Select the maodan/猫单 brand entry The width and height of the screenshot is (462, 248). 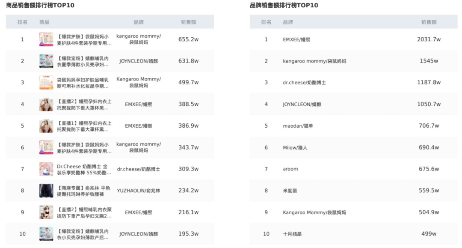(298, 126)
